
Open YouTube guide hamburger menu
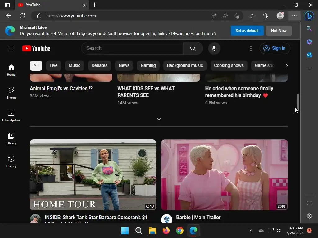11,48
